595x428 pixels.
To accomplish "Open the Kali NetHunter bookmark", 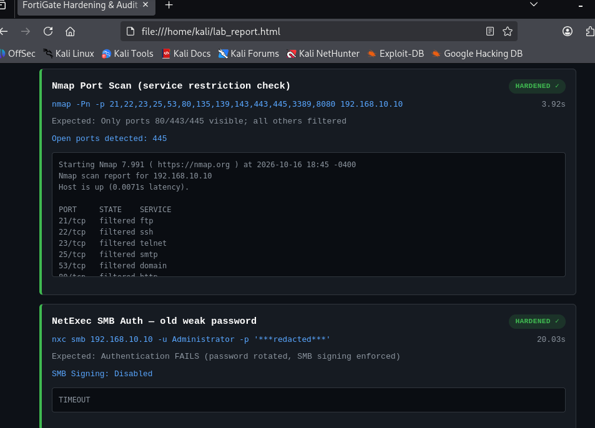I will [323, 54].
